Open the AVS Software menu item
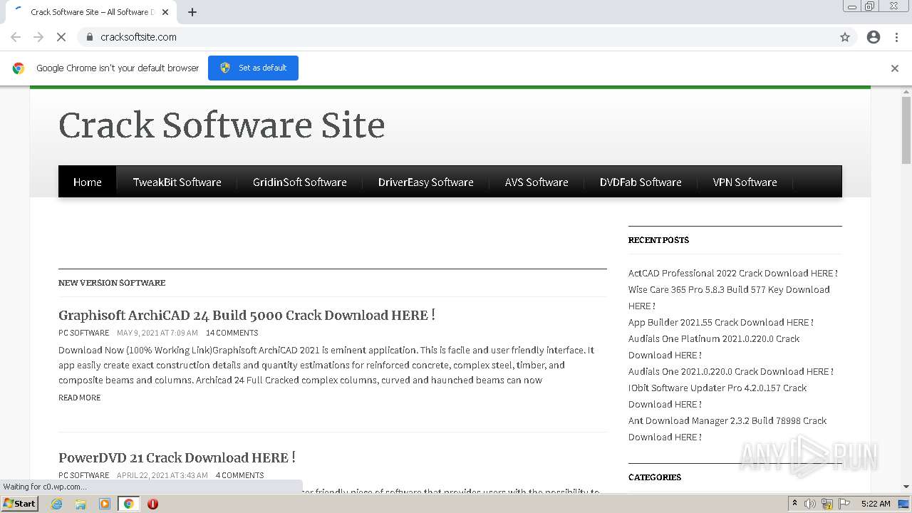 pos(537,182)
